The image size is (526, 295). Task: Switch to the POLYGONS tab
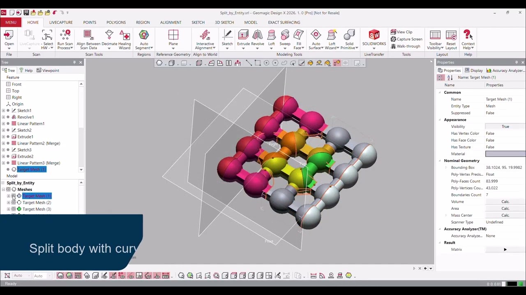coord(116,23)
